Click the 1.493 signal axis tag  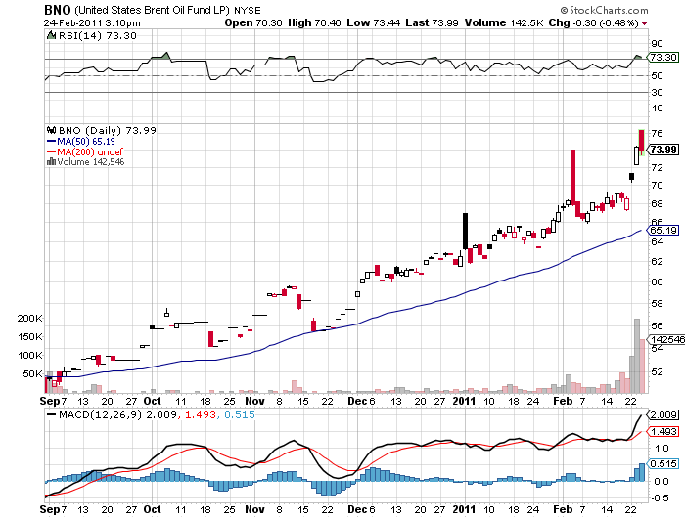click(663, 432)
